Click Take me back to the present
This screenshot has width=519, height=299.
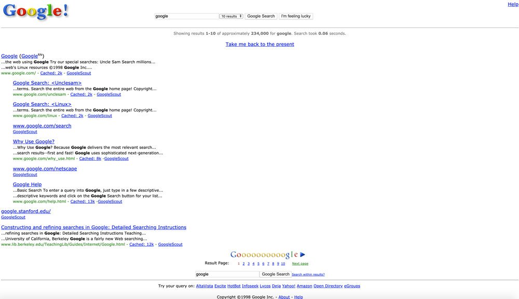point(260,44)
